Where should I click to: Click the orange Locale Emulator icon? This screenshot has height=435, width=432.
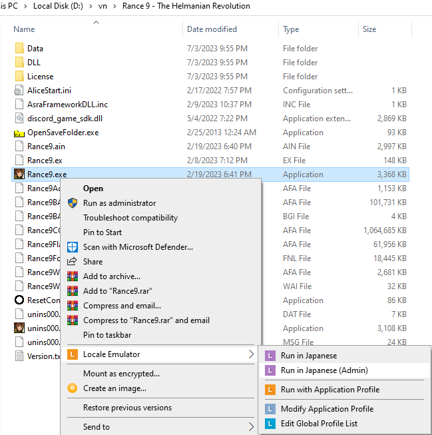(x=73, y=354)
